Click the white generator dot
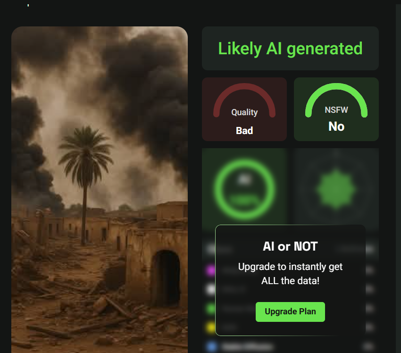Image resolution: width=401 pixels, height=353 pixels. (211, 289)
